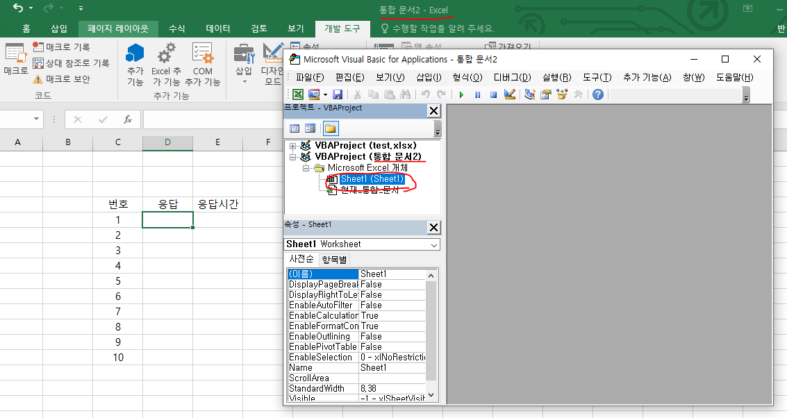787x418 pixels.
Task: Click the Cut scissors icon in VBA toolbar
Action: coord(357,94)
